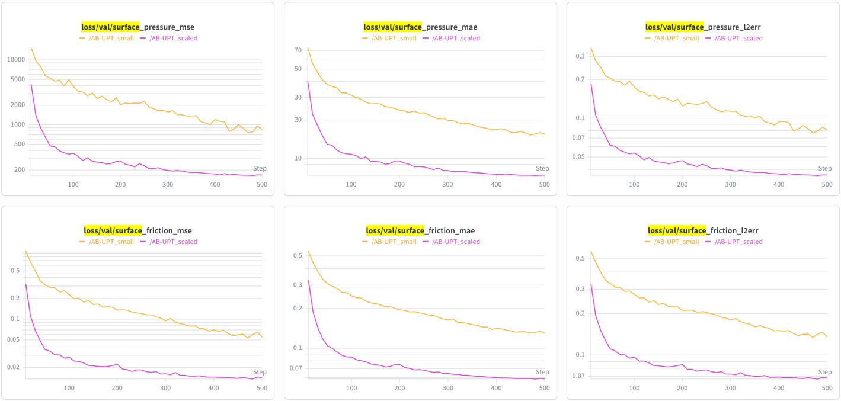Open the loss/val/surface_pressure_mae chart title

[420, 27]
